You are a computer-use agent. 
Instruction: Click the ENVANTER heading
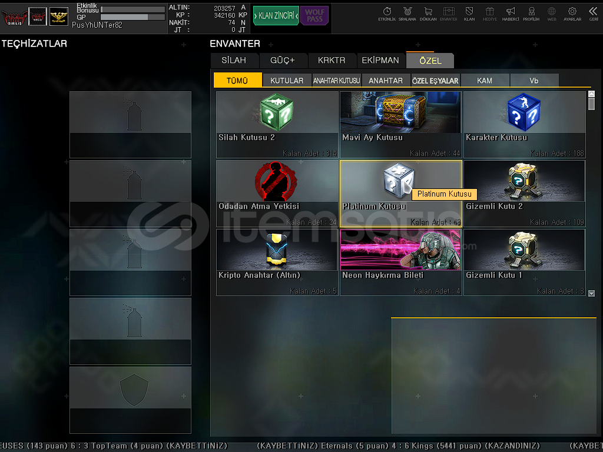coord(235,44)
